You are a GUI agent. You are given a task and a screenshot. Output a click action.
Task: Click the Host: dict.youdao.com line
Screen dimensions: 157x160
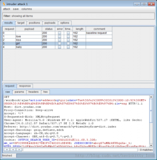tap(22, 107)
